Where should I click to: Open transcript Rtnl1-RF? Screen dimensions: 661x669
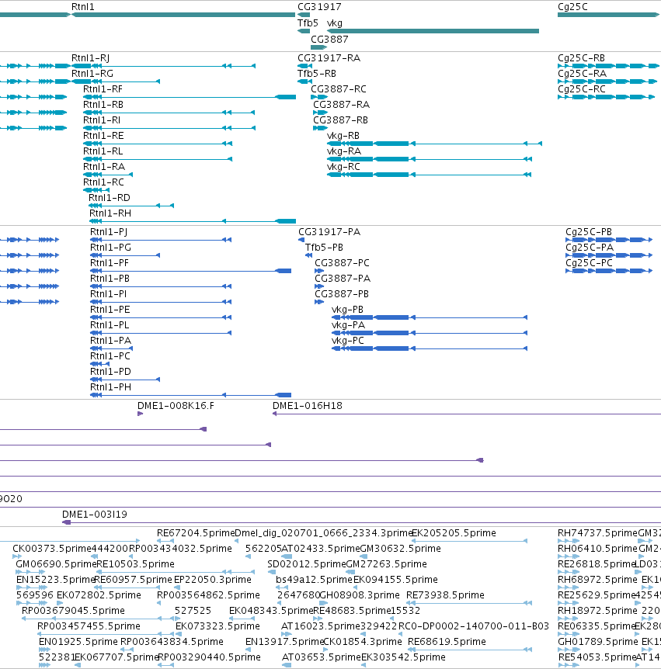coord(103,89)
